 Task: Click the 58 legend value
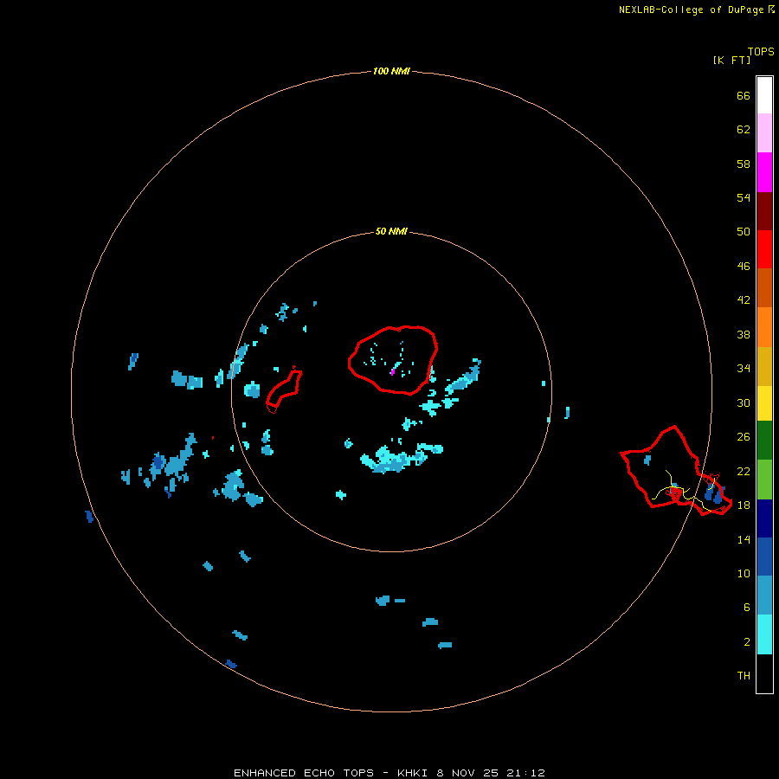(x=744, y=164)
